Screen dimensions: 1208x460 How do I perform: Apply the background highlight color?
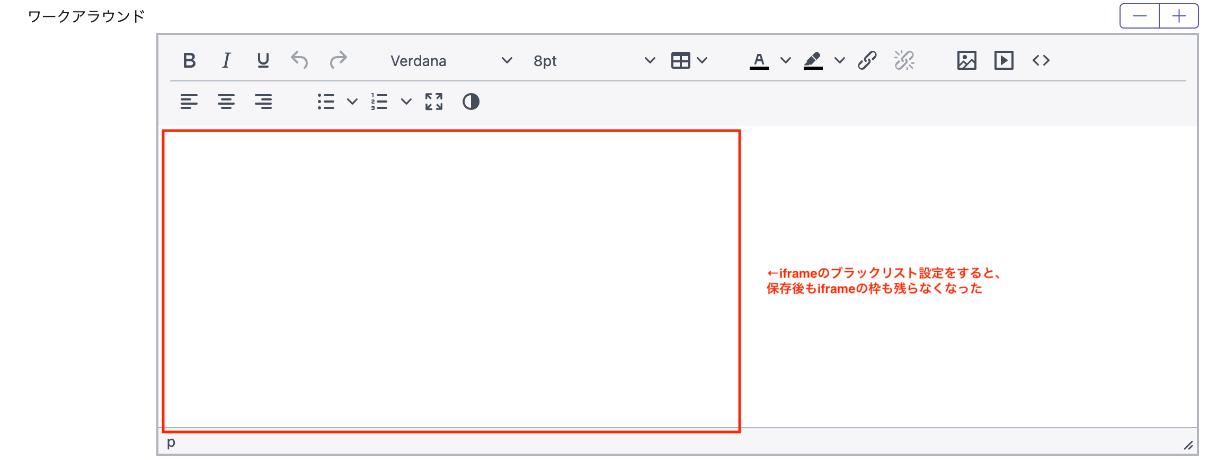813,61
